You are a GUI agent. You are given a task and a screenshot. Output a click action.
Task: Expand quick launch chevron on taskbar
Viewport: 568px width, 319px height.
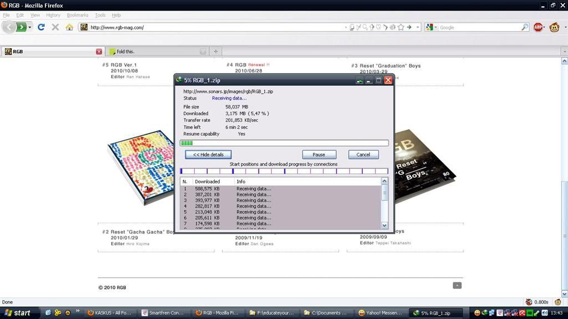(78, 311)
